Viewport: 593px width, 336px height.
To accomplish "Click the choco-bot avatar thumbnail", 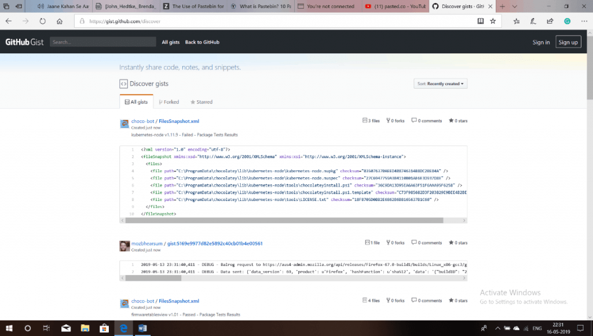I will pyautogui.click(x=124, y=123).
